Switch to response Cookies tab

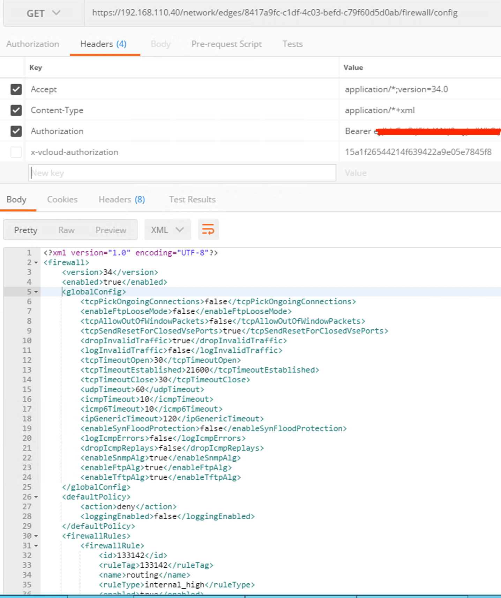[x=62, y=200]
